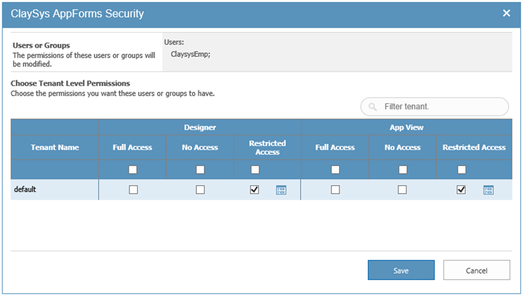The image size is (523, 296).
Task: Click the magnifier icon in filter box
Action: point(373,107)
